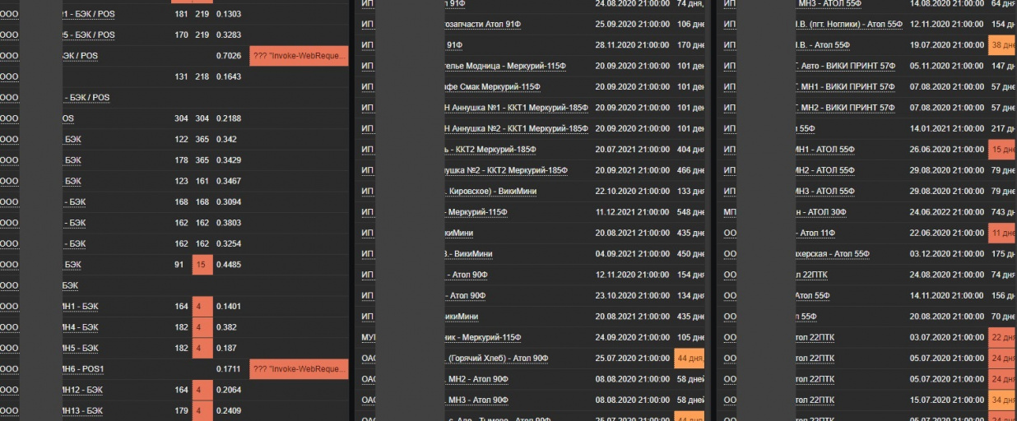Open 'Аннушка №2 - ККТ2 Меркурий-185Ф' link
The height and width of the screenshot is (421, 1017).
click(x=507, y=170)
